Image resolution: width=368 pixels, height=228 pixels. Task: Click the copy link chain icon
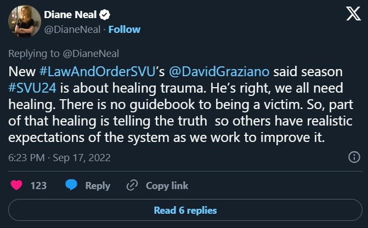point(132,186)
